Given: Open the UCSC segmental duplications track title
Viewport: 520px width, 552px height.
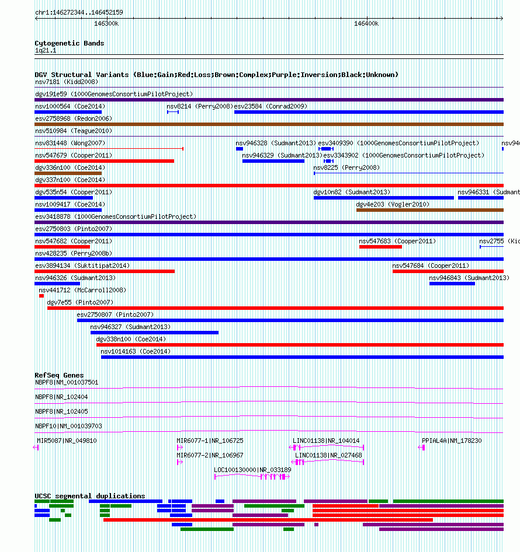Looking at the screenshot, I should tap(90, 496).
